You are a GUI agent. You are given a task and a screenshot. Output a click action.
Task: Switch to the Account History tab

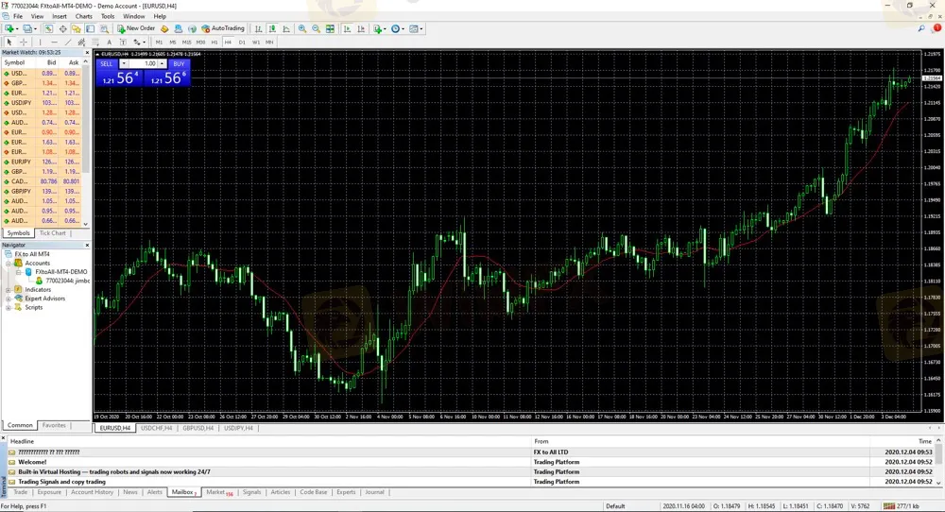tap(92, 492)
